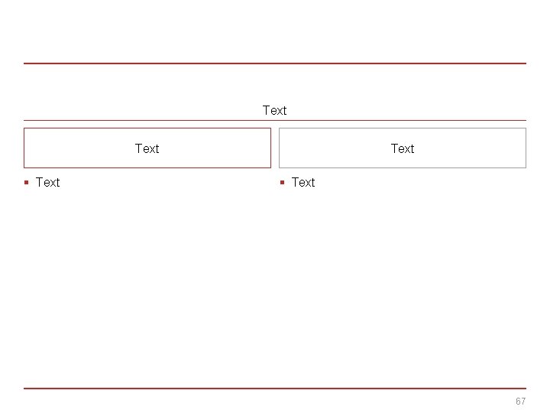Image resolution: width=550 pixels, height=413 pixels.
Task: Select the thick red line at bottom
Action: point(275,389)
